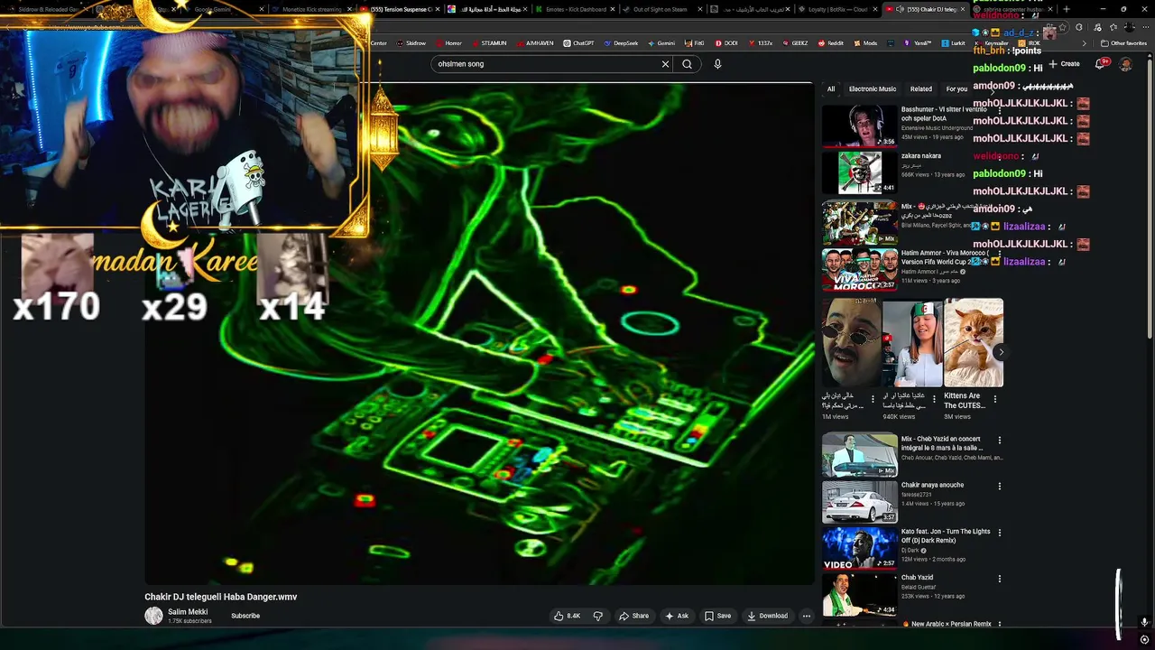Open Hatim Ammor Viva Morocco video thumbnail
The height and width of the screenshot is (650, 1155).
[x=859, y=269]
